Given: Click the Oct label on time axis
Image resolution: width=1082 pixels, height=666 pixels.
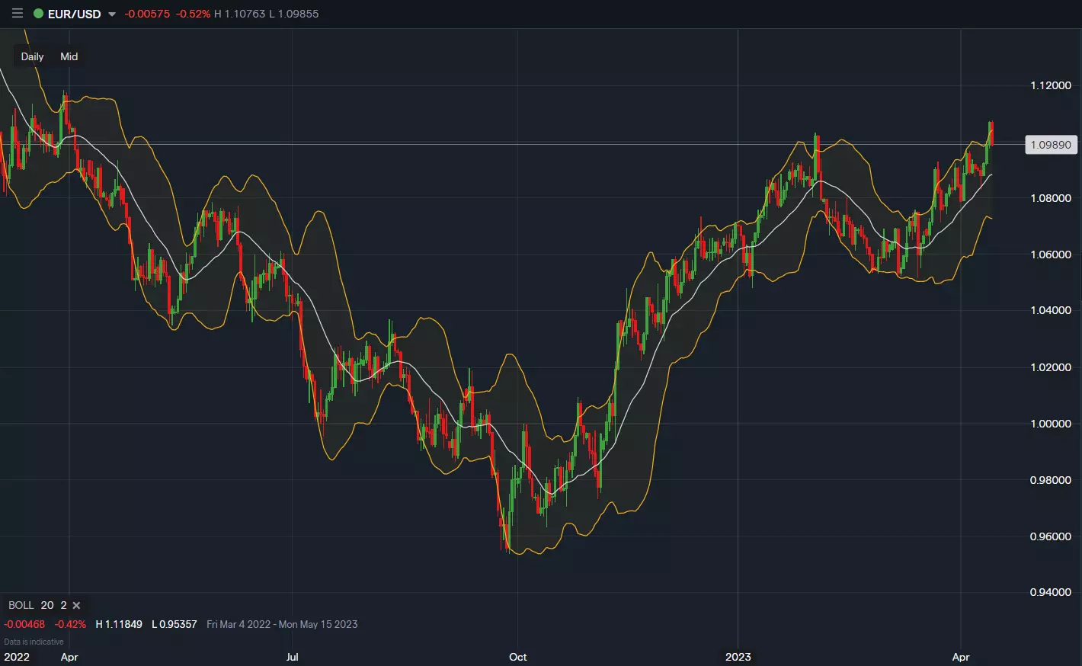Looking at the screenshot, I should pos(518,657).
